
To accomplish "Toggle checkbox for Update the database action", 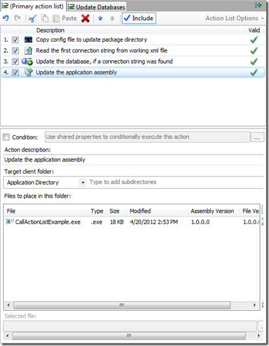I will 15,62.
